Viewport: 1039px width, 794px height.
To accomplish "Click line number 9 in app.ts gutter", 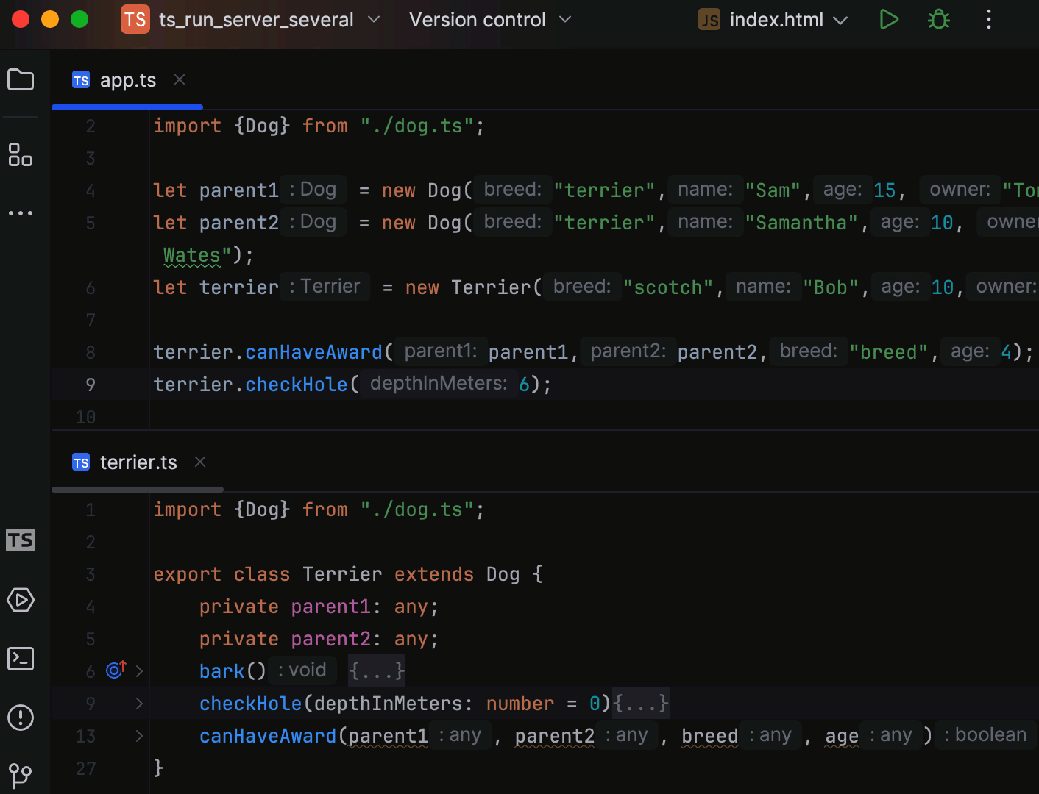I will 90,385.
